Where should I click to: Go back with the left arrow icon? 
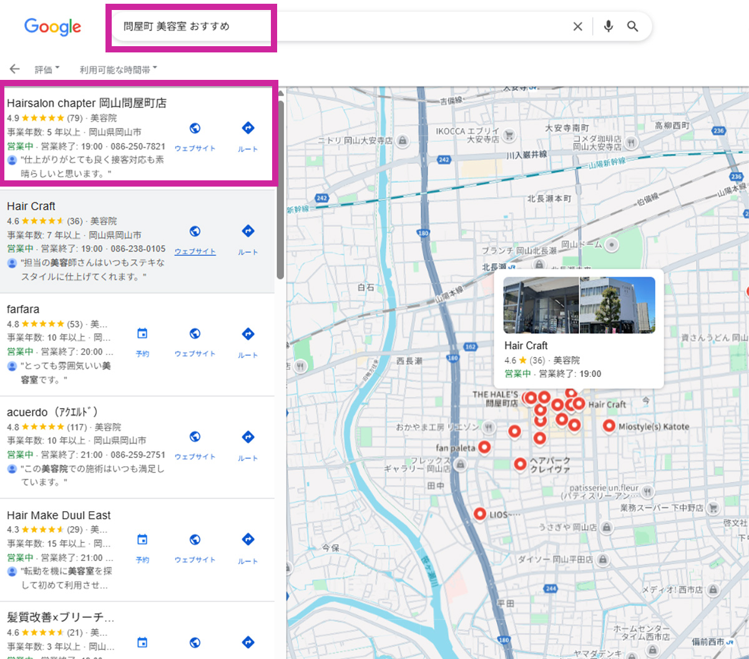tap(14, 69)
